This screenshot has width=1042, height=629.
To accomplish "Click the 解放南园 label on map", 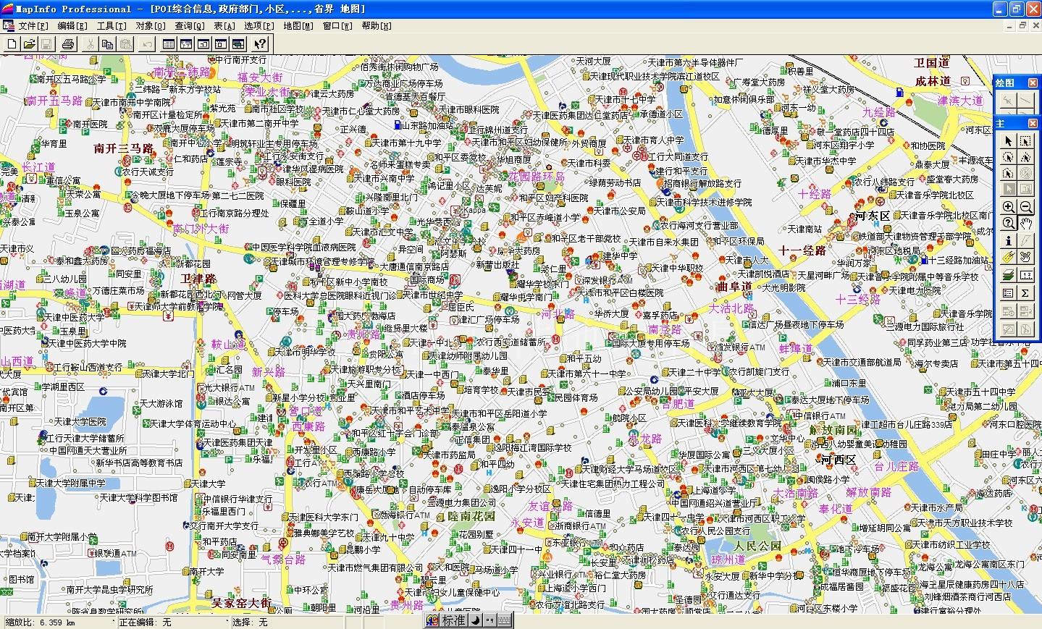I will point(833,430).
